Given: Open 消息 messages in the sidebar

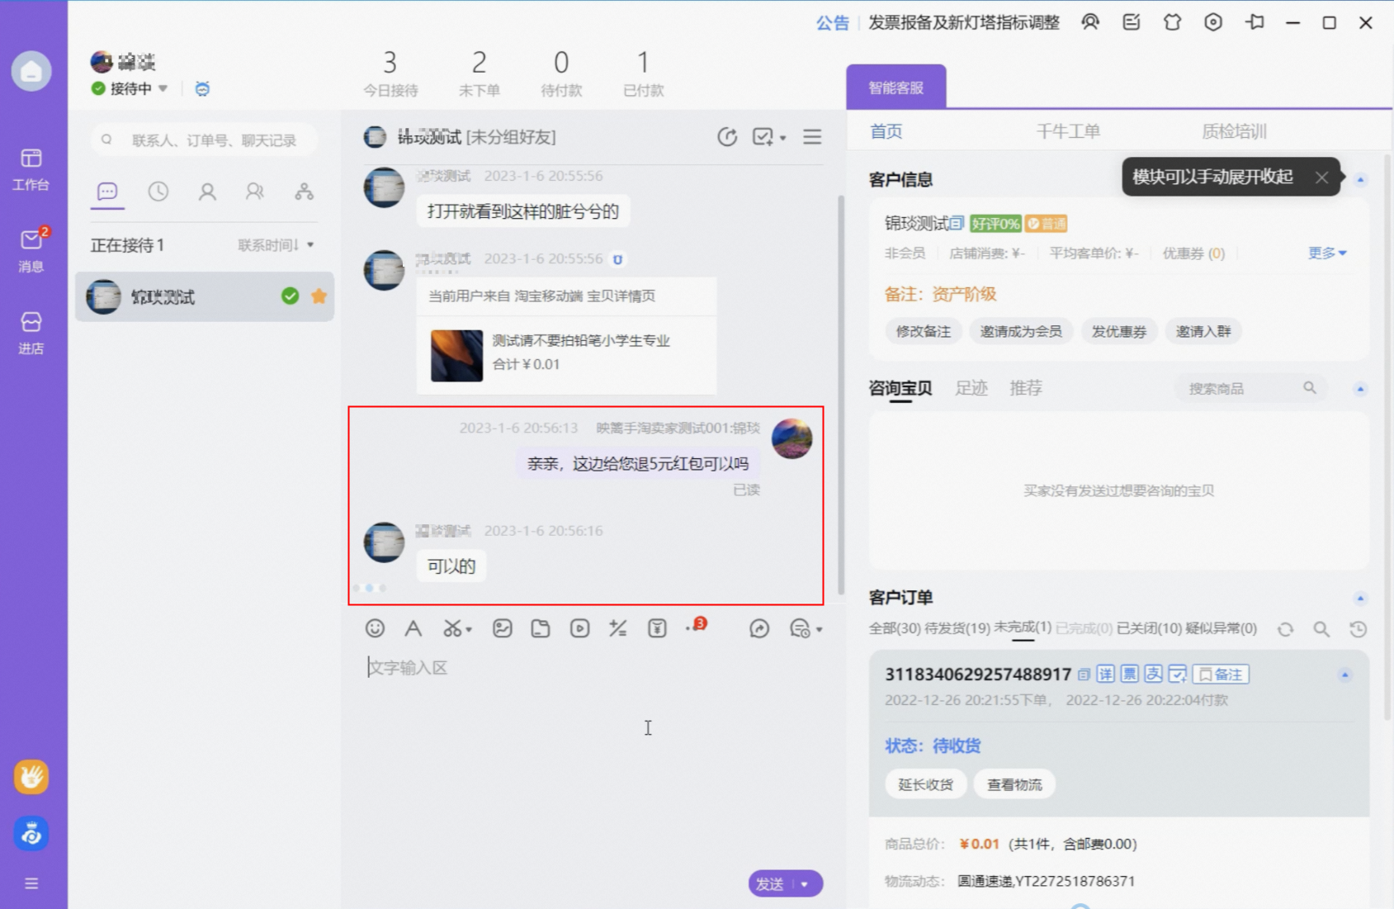Looking at the screenshot, I should click(31, 250).
